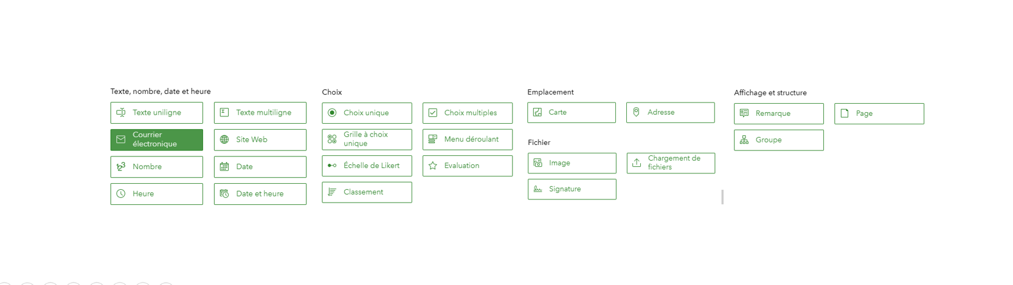The width and height of the screenshot is (1013, 285).
Task: Add a Remarque note element
Action: [779, 113]
